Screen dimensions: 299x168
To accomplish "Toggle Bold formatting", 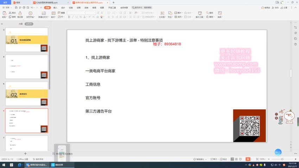I will tap(69, 17).
